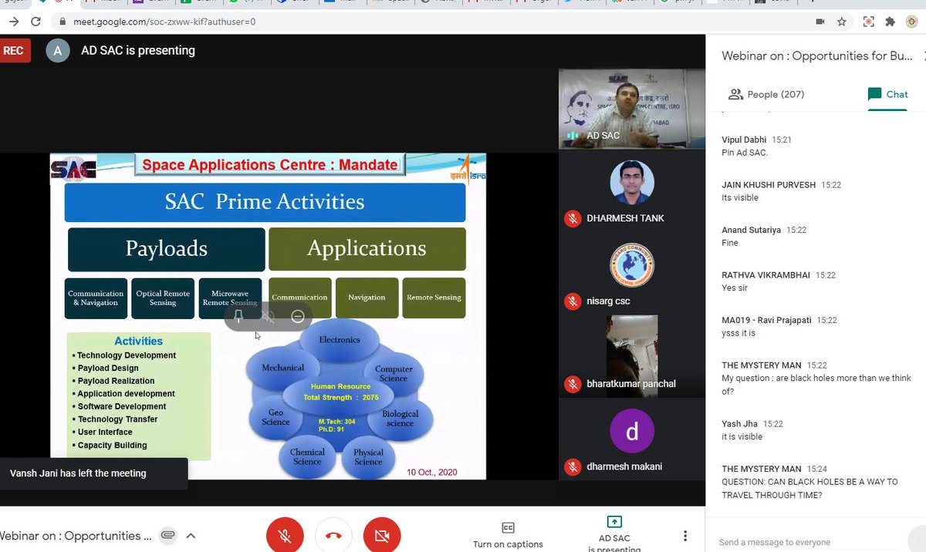
Task: Click the mute icon on presentation overlay
Action: 268,317
